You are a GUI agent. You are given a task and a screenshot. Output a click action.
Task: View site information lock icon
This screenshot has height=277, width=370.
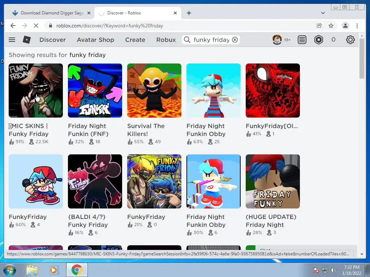50,26
